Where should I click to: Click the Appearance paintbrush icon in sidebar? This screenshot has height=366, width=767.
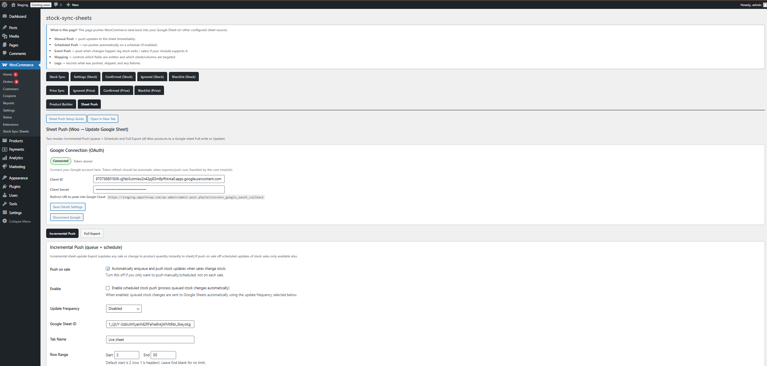[x=5, y=177]
